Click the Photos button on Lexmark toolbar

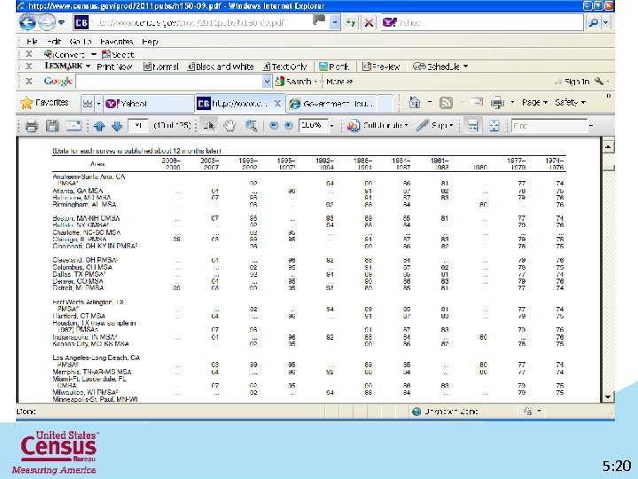click(x=334, y=67)
